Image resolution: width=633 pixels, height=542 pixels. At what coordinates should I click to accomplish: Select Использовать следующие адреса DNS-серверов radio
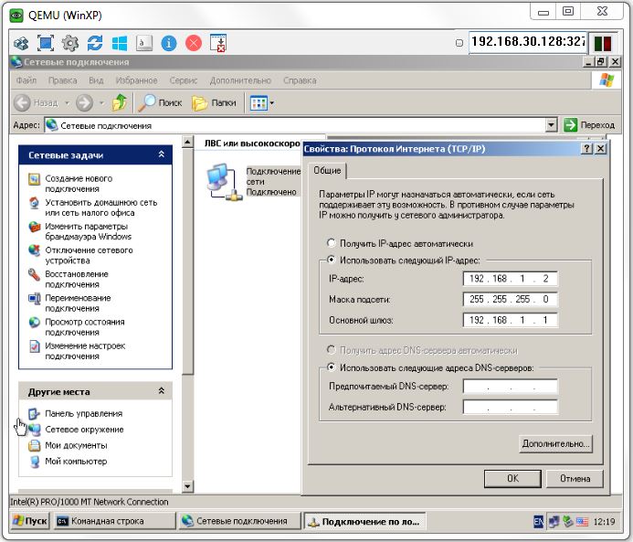click(332, 367)
